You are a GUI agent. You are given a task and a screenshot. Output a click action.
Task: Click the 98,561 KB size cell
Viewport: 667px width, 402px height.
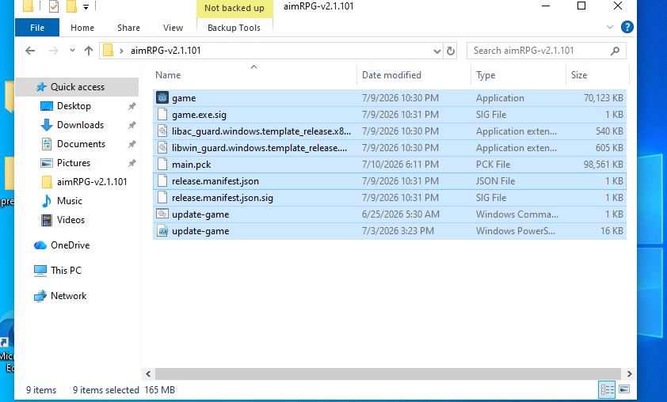603,165
